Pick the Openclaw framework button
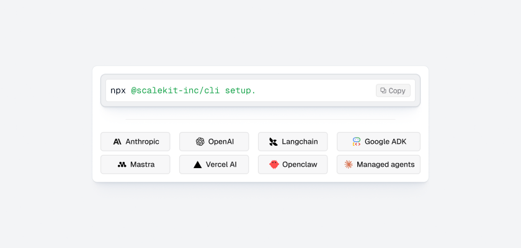This screenshot has width=521, height=248. [x=293, y=164]
